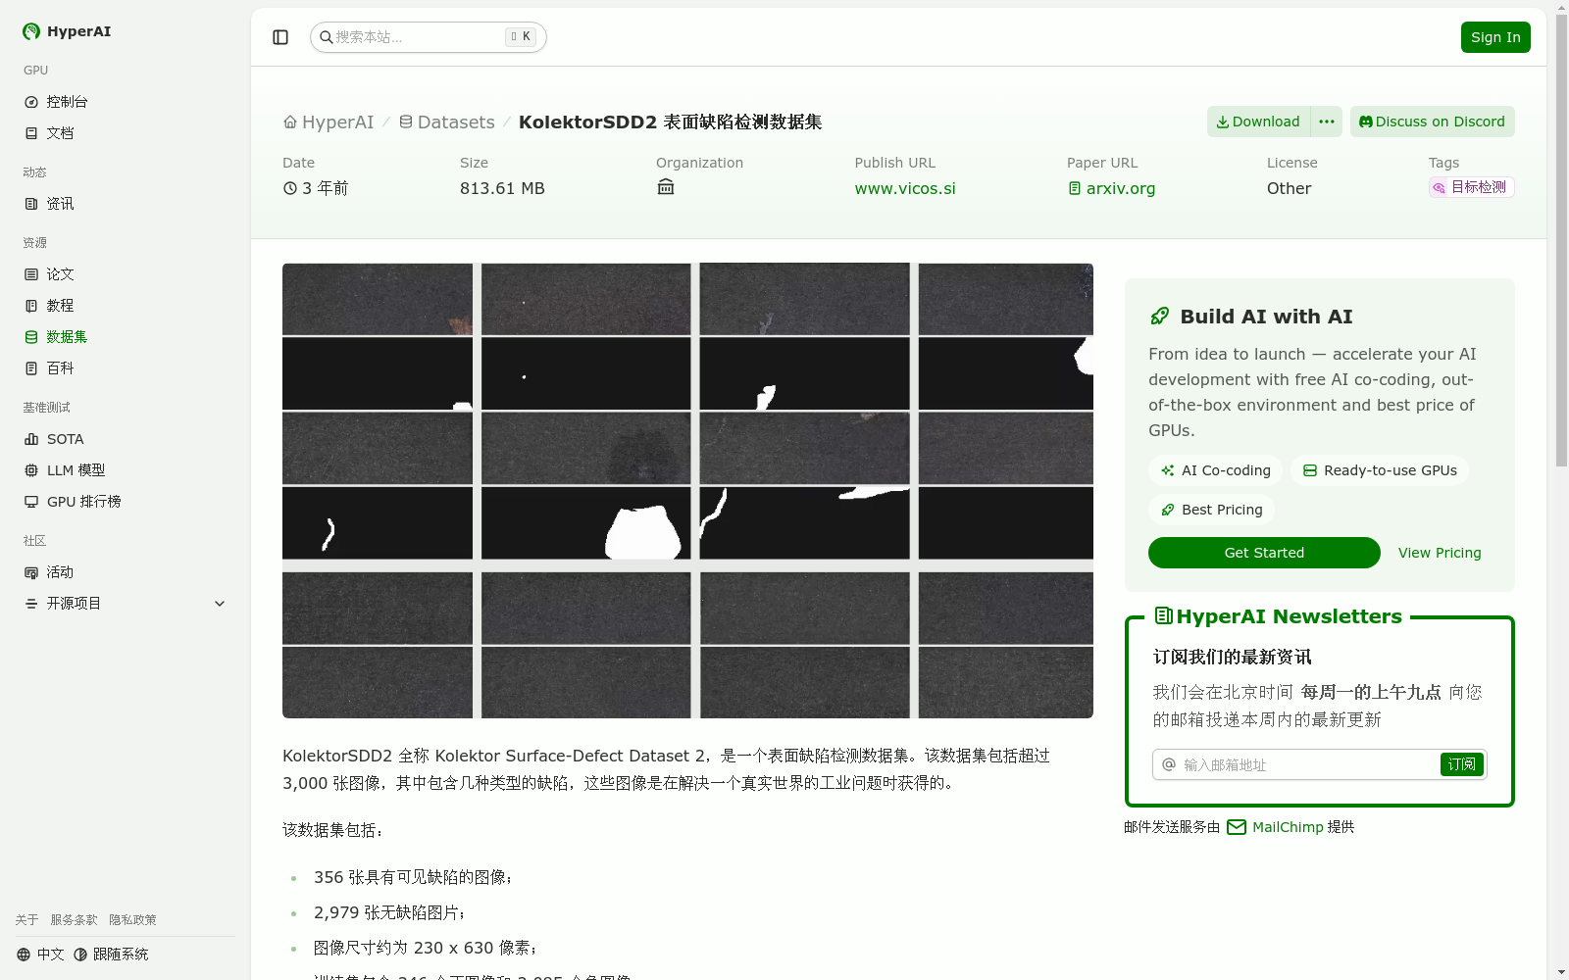Go to Datasets breadcrumb

[x=447, y=122]
